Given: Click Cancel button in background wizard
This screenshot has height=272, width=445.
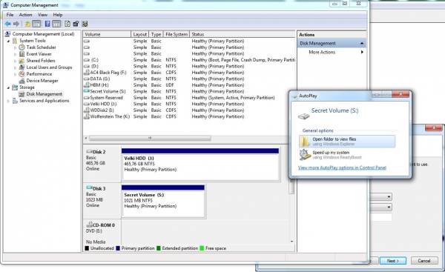Looking at the screenshot, I should (x=424, y=261).
